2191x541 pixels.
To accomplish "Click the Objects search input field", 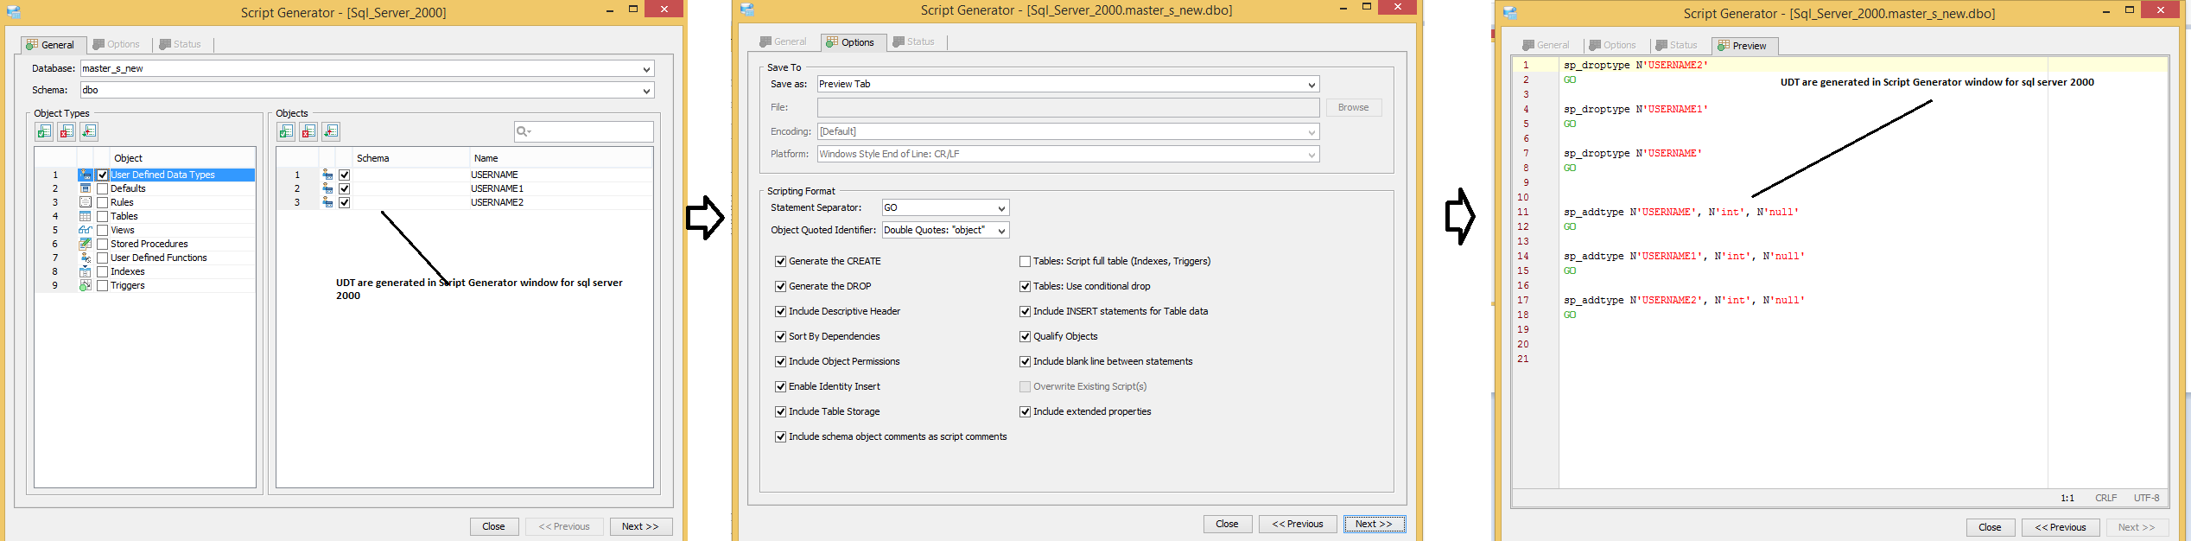I will click(584, 131).
